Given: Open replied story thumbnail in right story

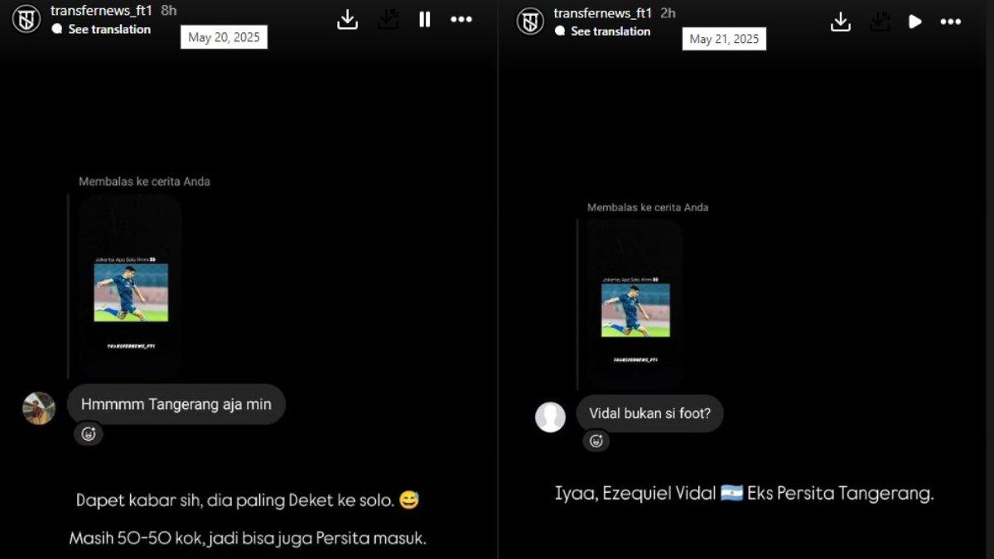Looking at the screenshot, I should (x=635, y=304).
